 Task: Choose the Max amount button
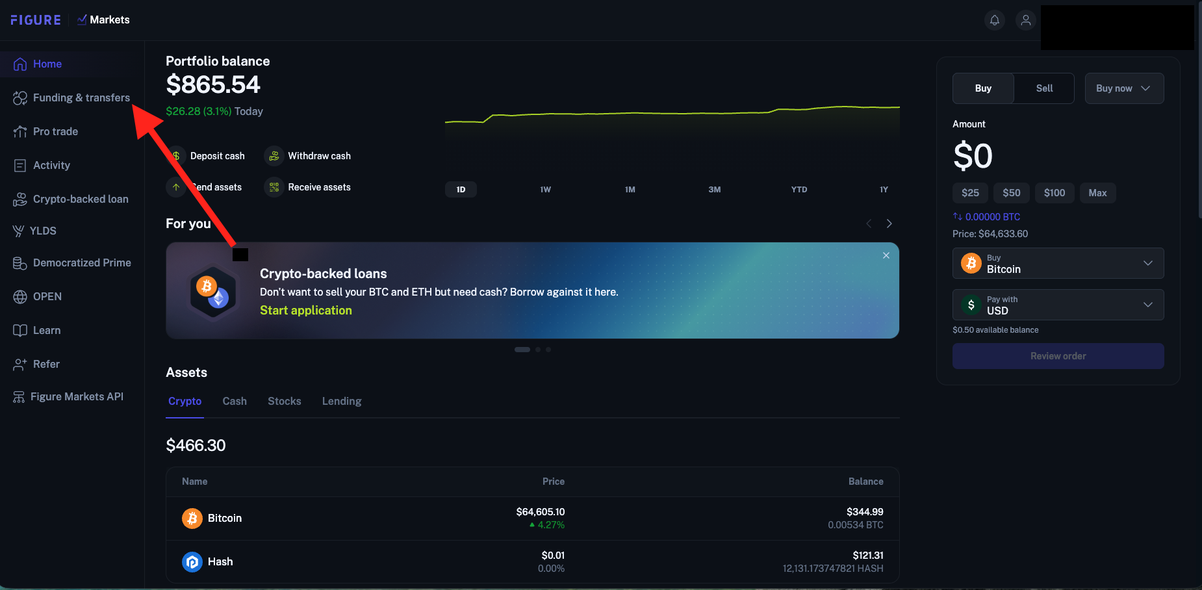point(1097,193)
